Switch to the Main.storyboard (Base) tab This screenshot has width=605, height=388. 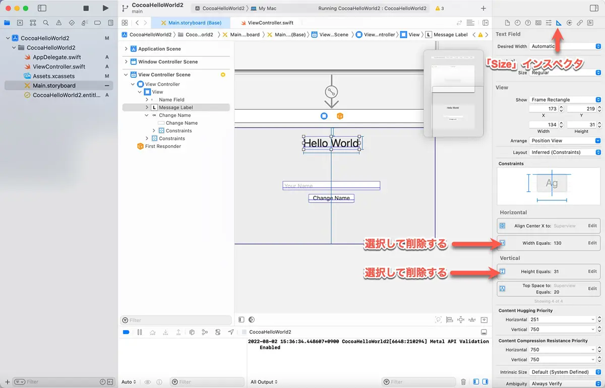point(191,23)
